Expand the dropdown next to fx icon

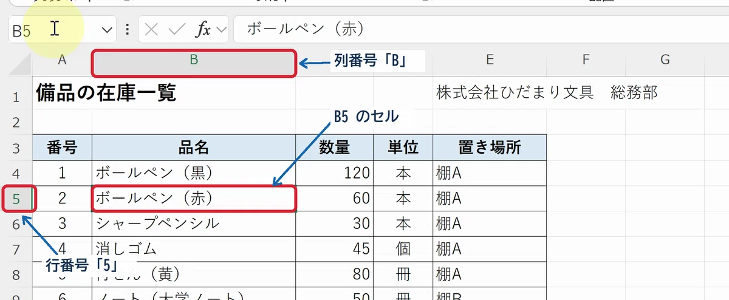point(221,29)
